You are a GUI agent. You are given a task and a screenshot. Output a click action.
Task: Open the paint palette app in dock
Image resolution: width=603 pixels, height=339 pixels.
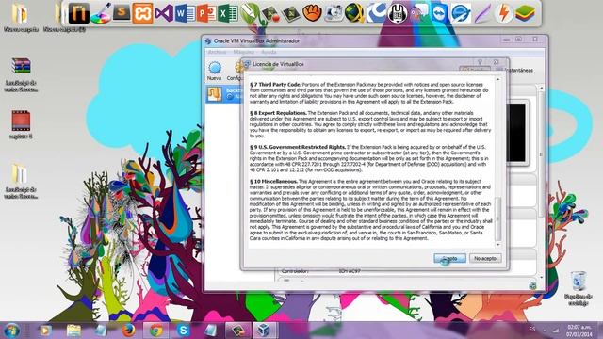[x=101, y=13]
